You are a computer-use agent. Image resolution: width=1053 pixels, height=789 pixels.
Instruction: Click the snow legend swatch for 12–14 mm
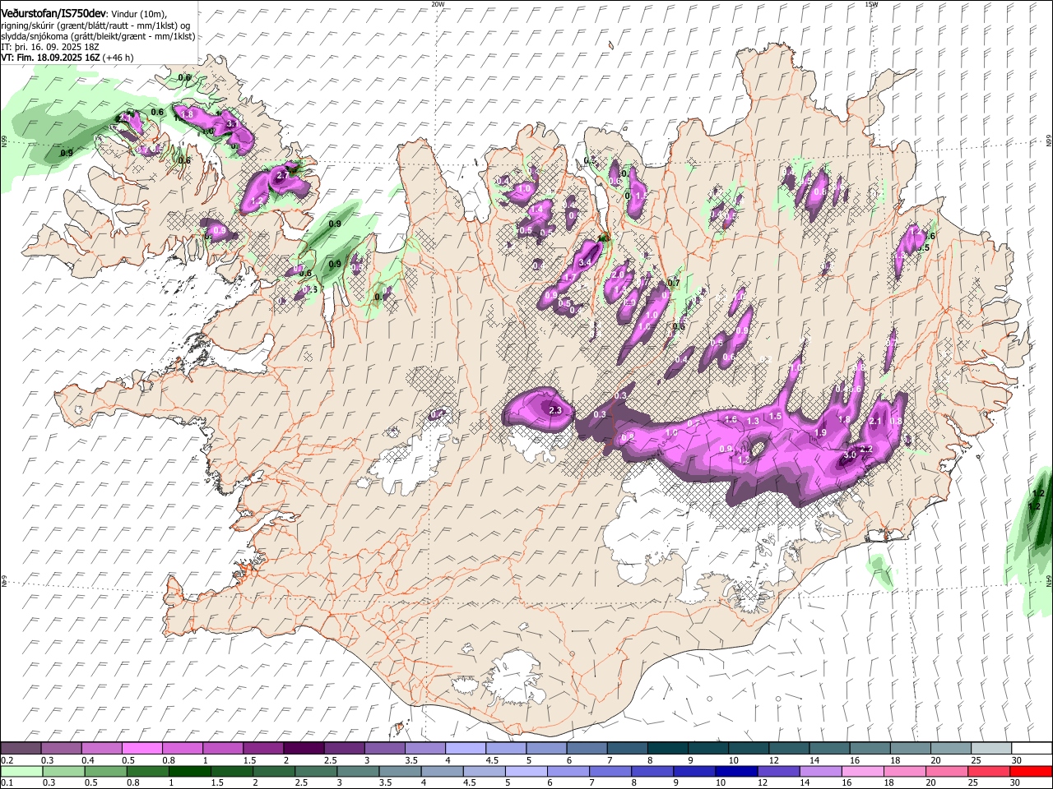click(x=787, y=749)
